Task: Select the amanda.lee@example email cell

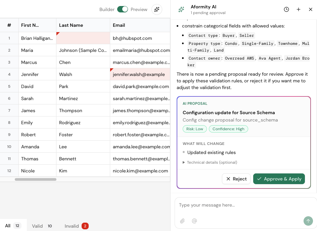Action: [140, 147]
